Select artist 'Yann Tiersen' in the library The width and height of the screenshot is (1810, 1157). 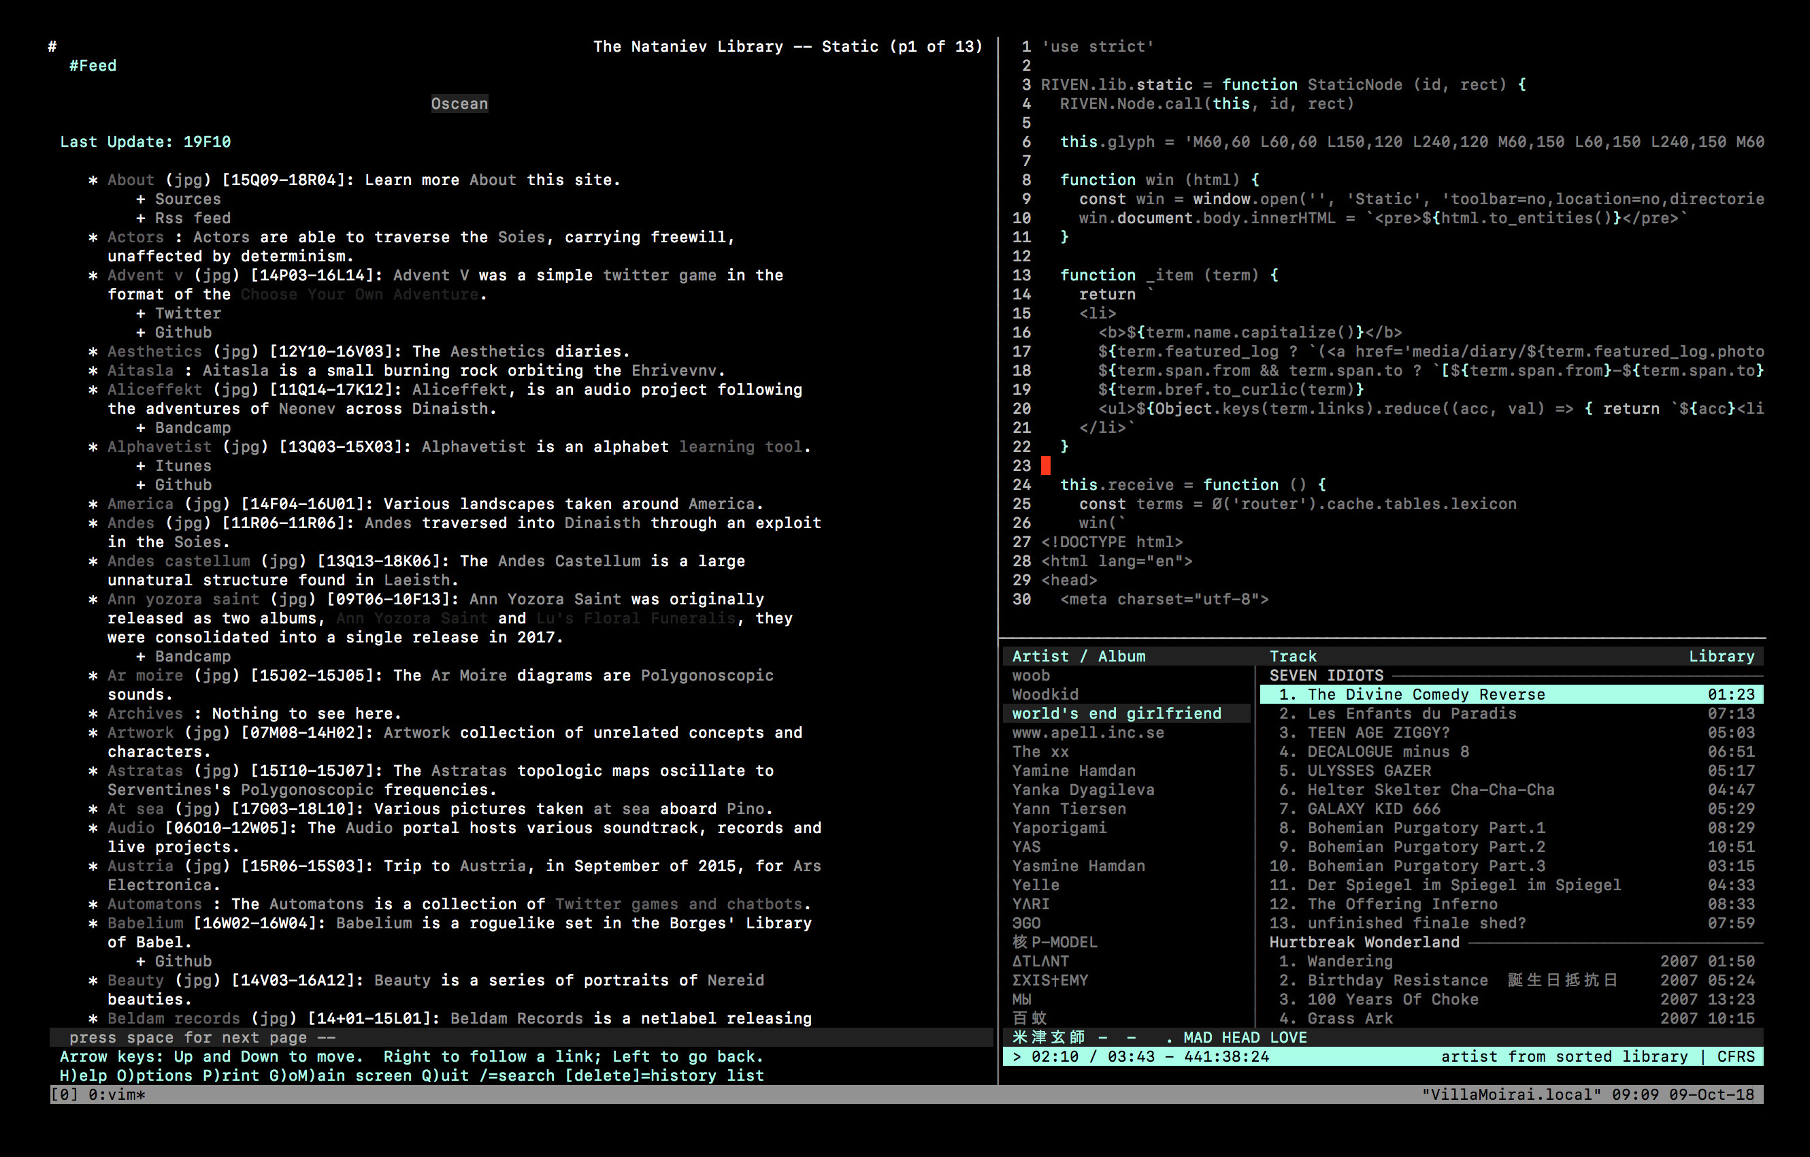(x=1068, y=808)
